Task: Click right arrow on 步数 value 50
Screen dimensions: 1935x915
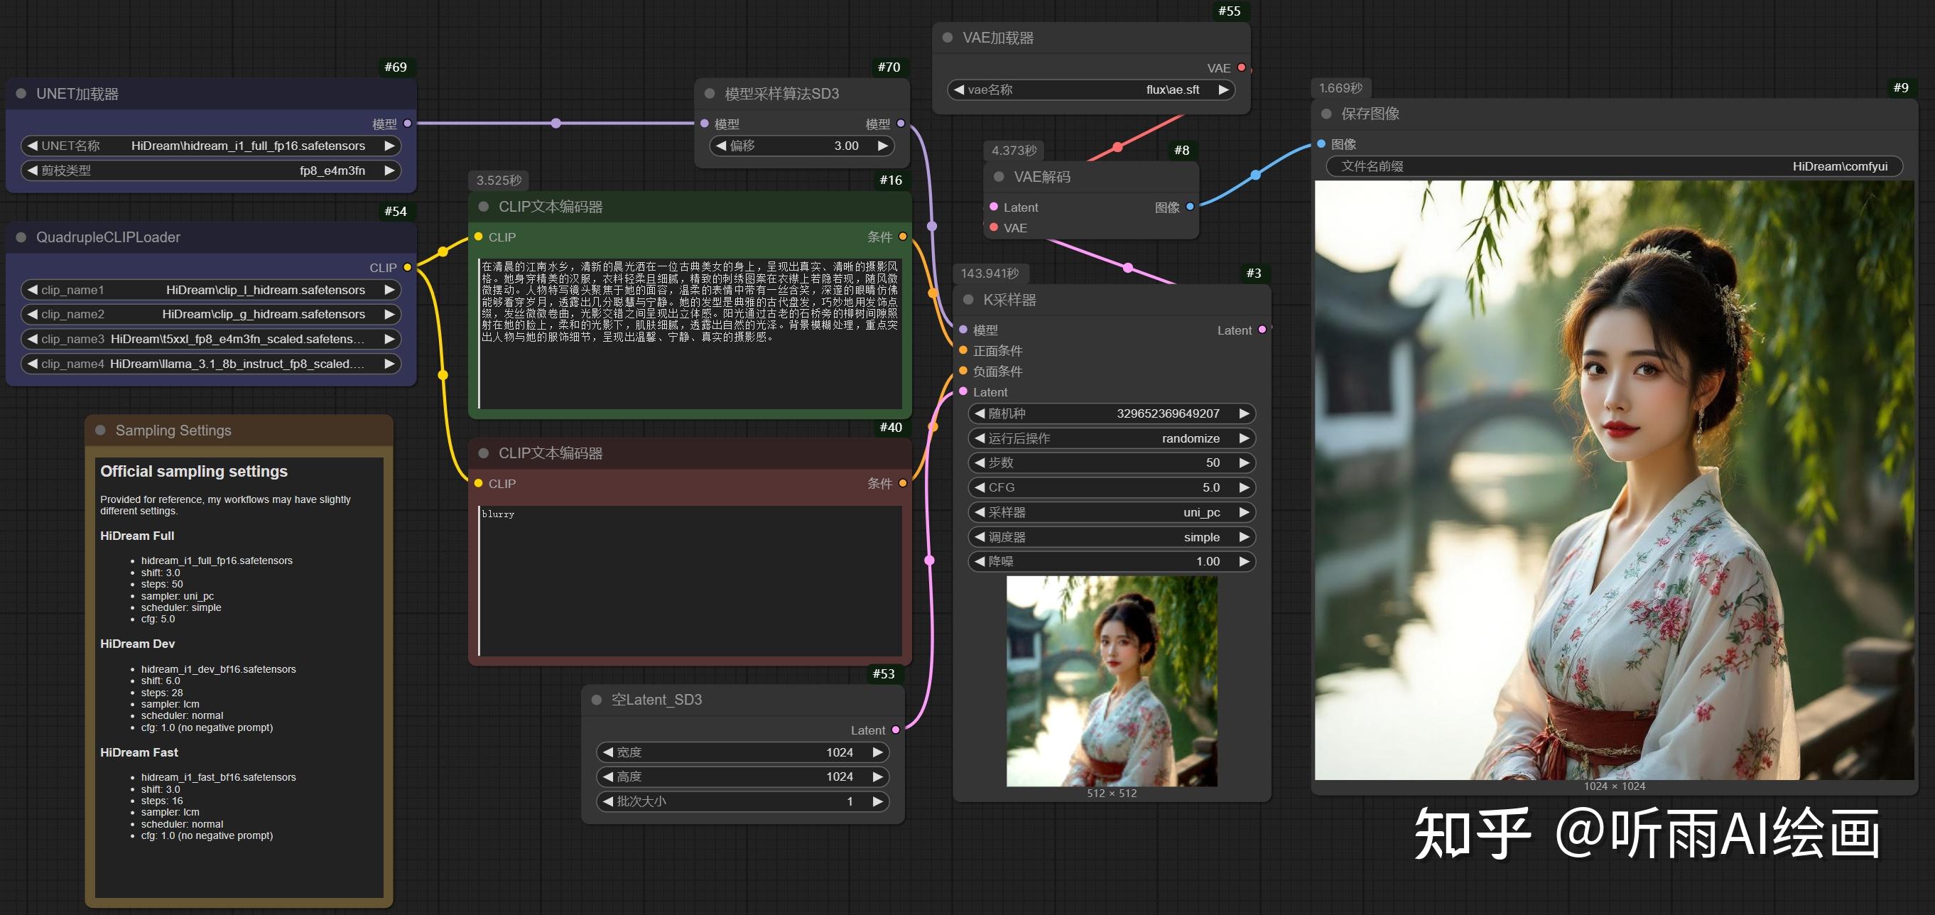Action: click(x=1244, y=462)
